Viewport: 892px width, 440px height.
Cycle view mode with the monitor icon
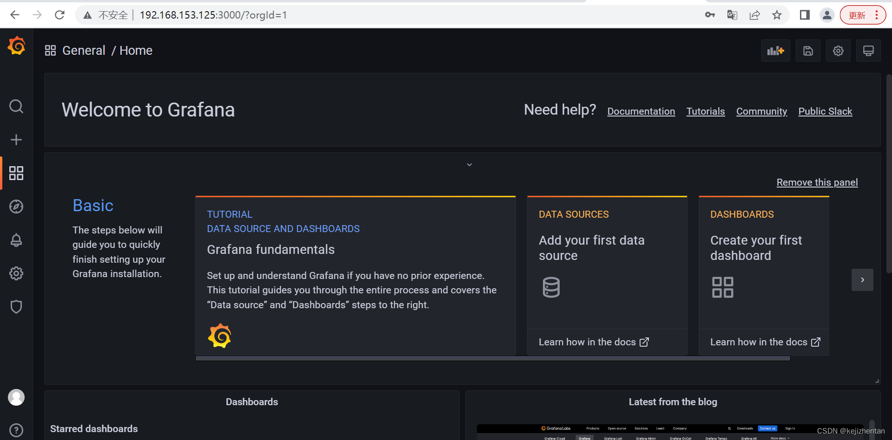coord(868,51)
